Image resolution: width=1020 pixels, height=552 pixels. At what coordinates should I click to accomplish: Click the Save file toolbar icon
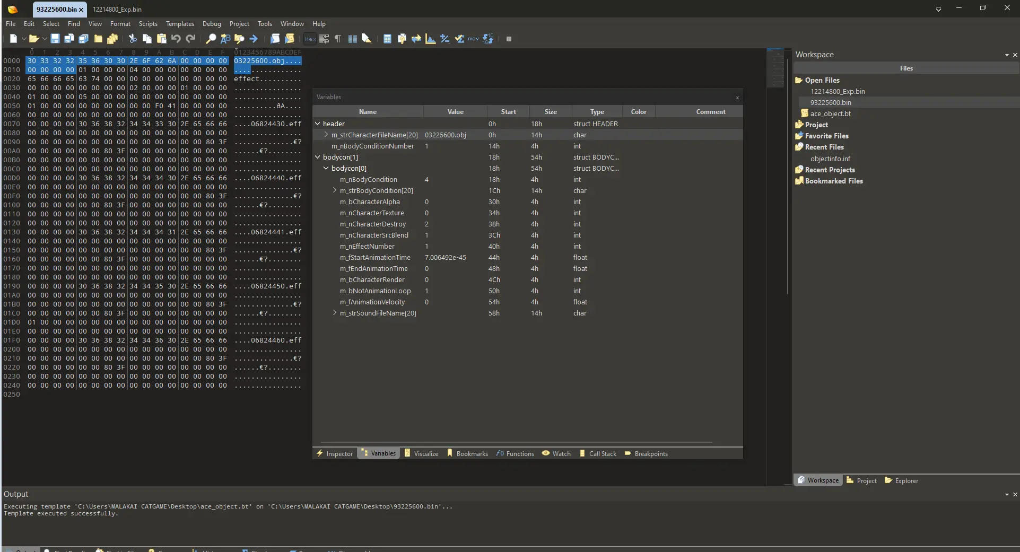pyautogui.click(x=55, y=39)
